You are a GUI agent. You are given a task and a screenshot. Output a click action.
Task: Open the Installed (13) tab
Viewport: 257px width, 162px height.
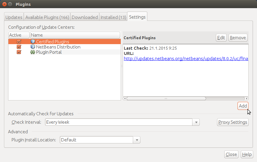coord(113,17)
